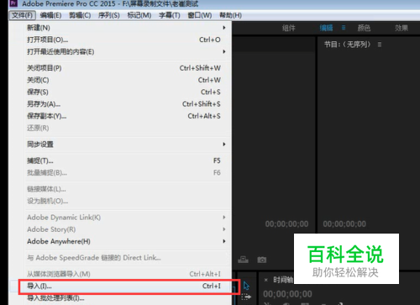This screenshot has height=305, width=420.
Task: Open the 窗口(W) menu
Action: (200, 15)
